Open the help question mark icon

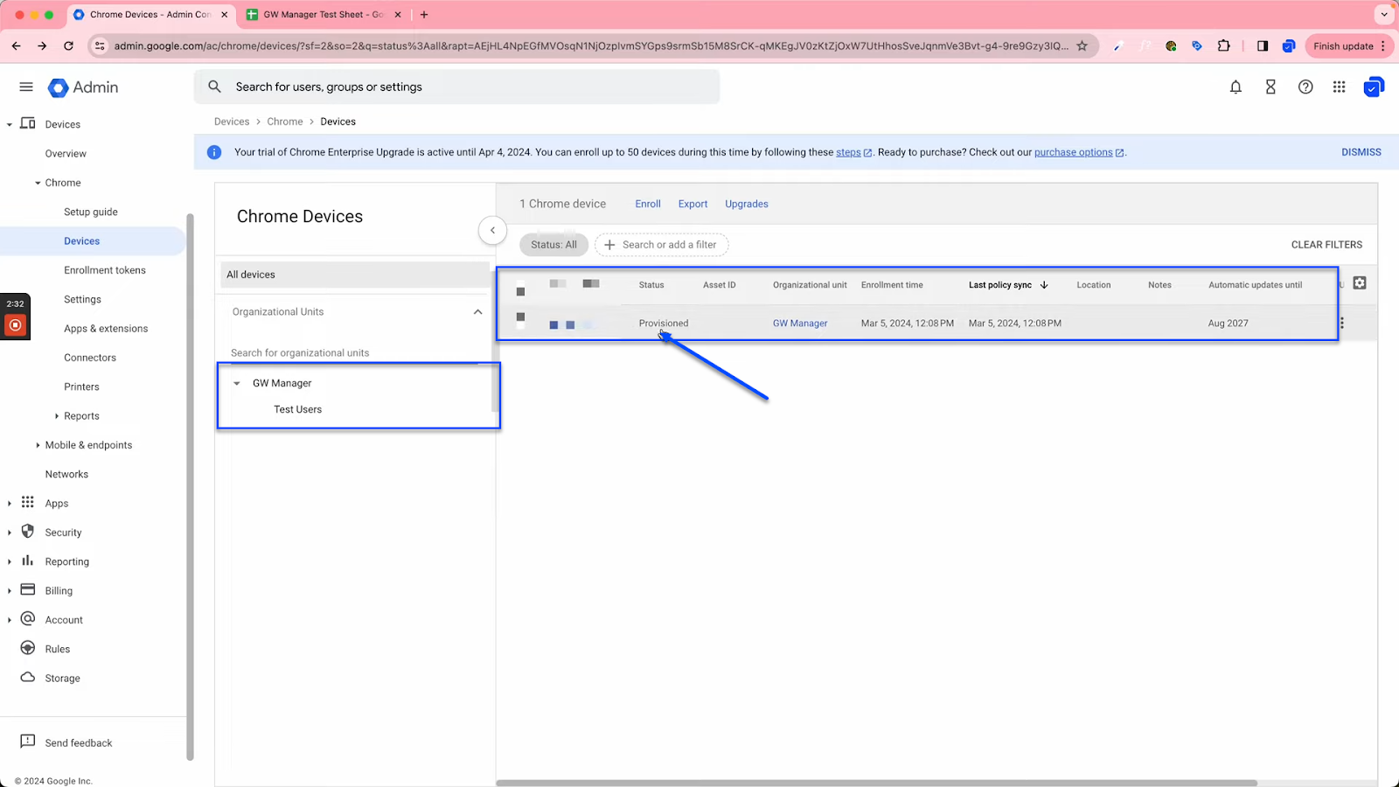click(1305, 87)
